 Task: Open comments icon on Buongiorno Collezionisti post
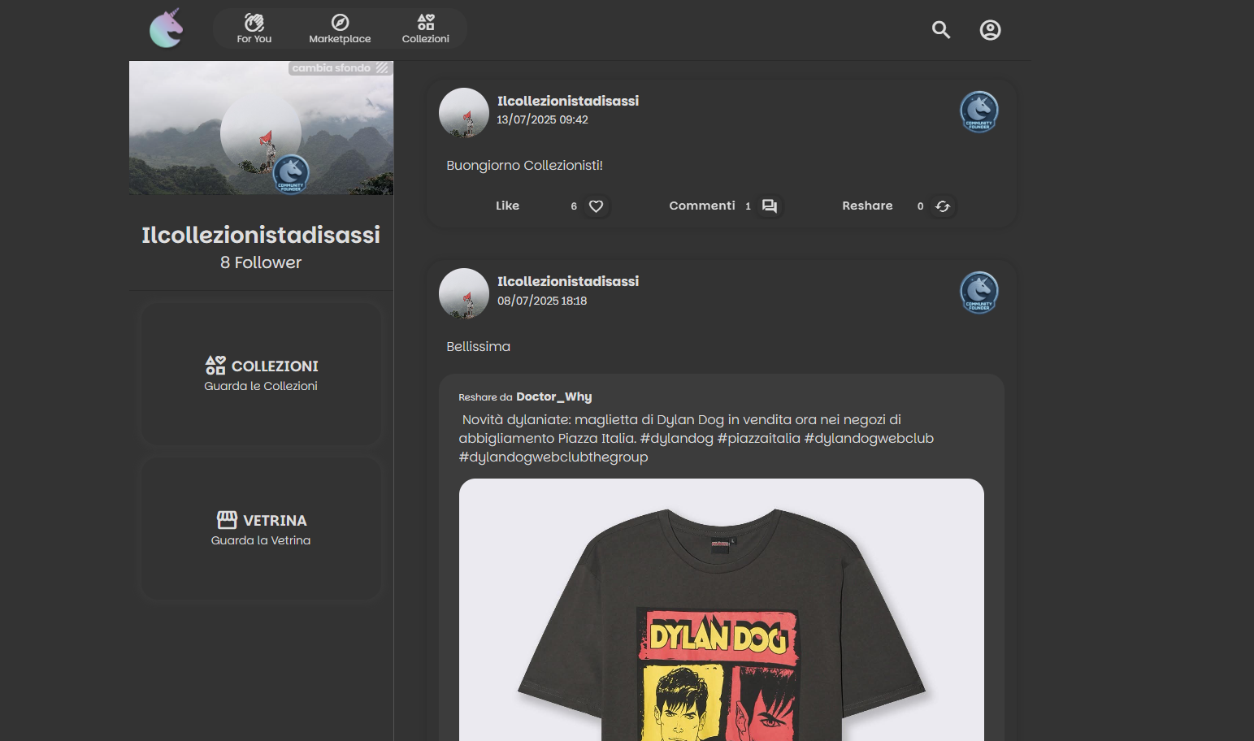[770, 206]
